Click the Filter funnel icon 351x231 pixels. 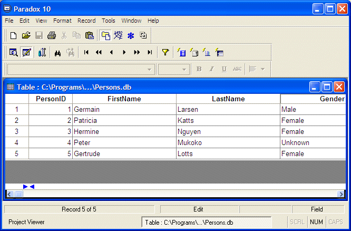(165, 52)
